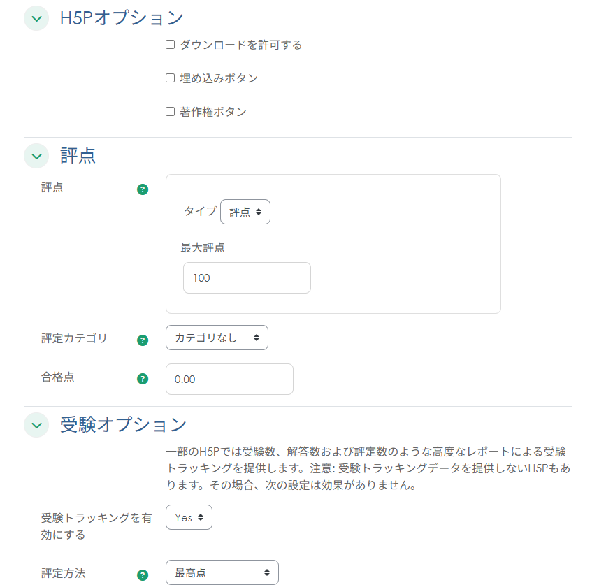Open help for 合格点 field

click(x=143, y=379)
